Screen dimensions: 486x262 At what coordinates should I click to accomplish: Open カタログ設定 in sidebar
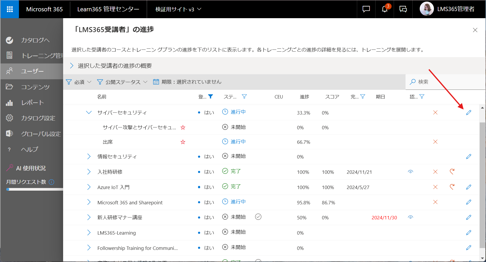(32, 118)
